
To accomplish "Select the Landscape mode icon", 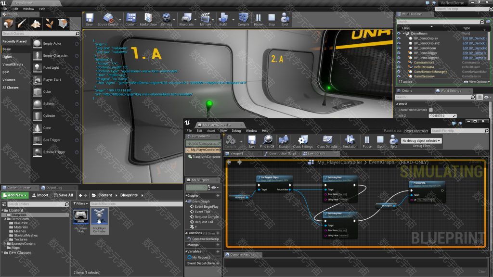I will [36, 24].
